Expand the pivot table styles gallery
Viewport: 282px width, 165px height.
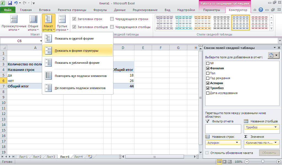271,28
